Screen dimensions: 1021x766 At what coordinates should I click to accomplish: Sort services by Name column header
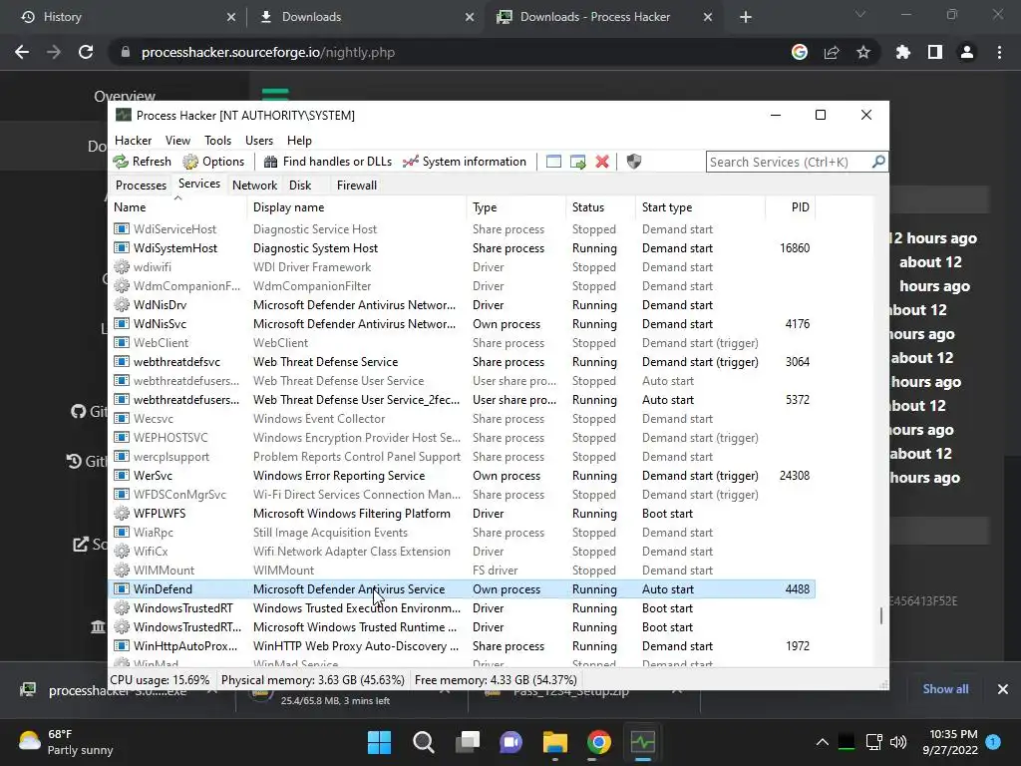click(x=177, y=207)
